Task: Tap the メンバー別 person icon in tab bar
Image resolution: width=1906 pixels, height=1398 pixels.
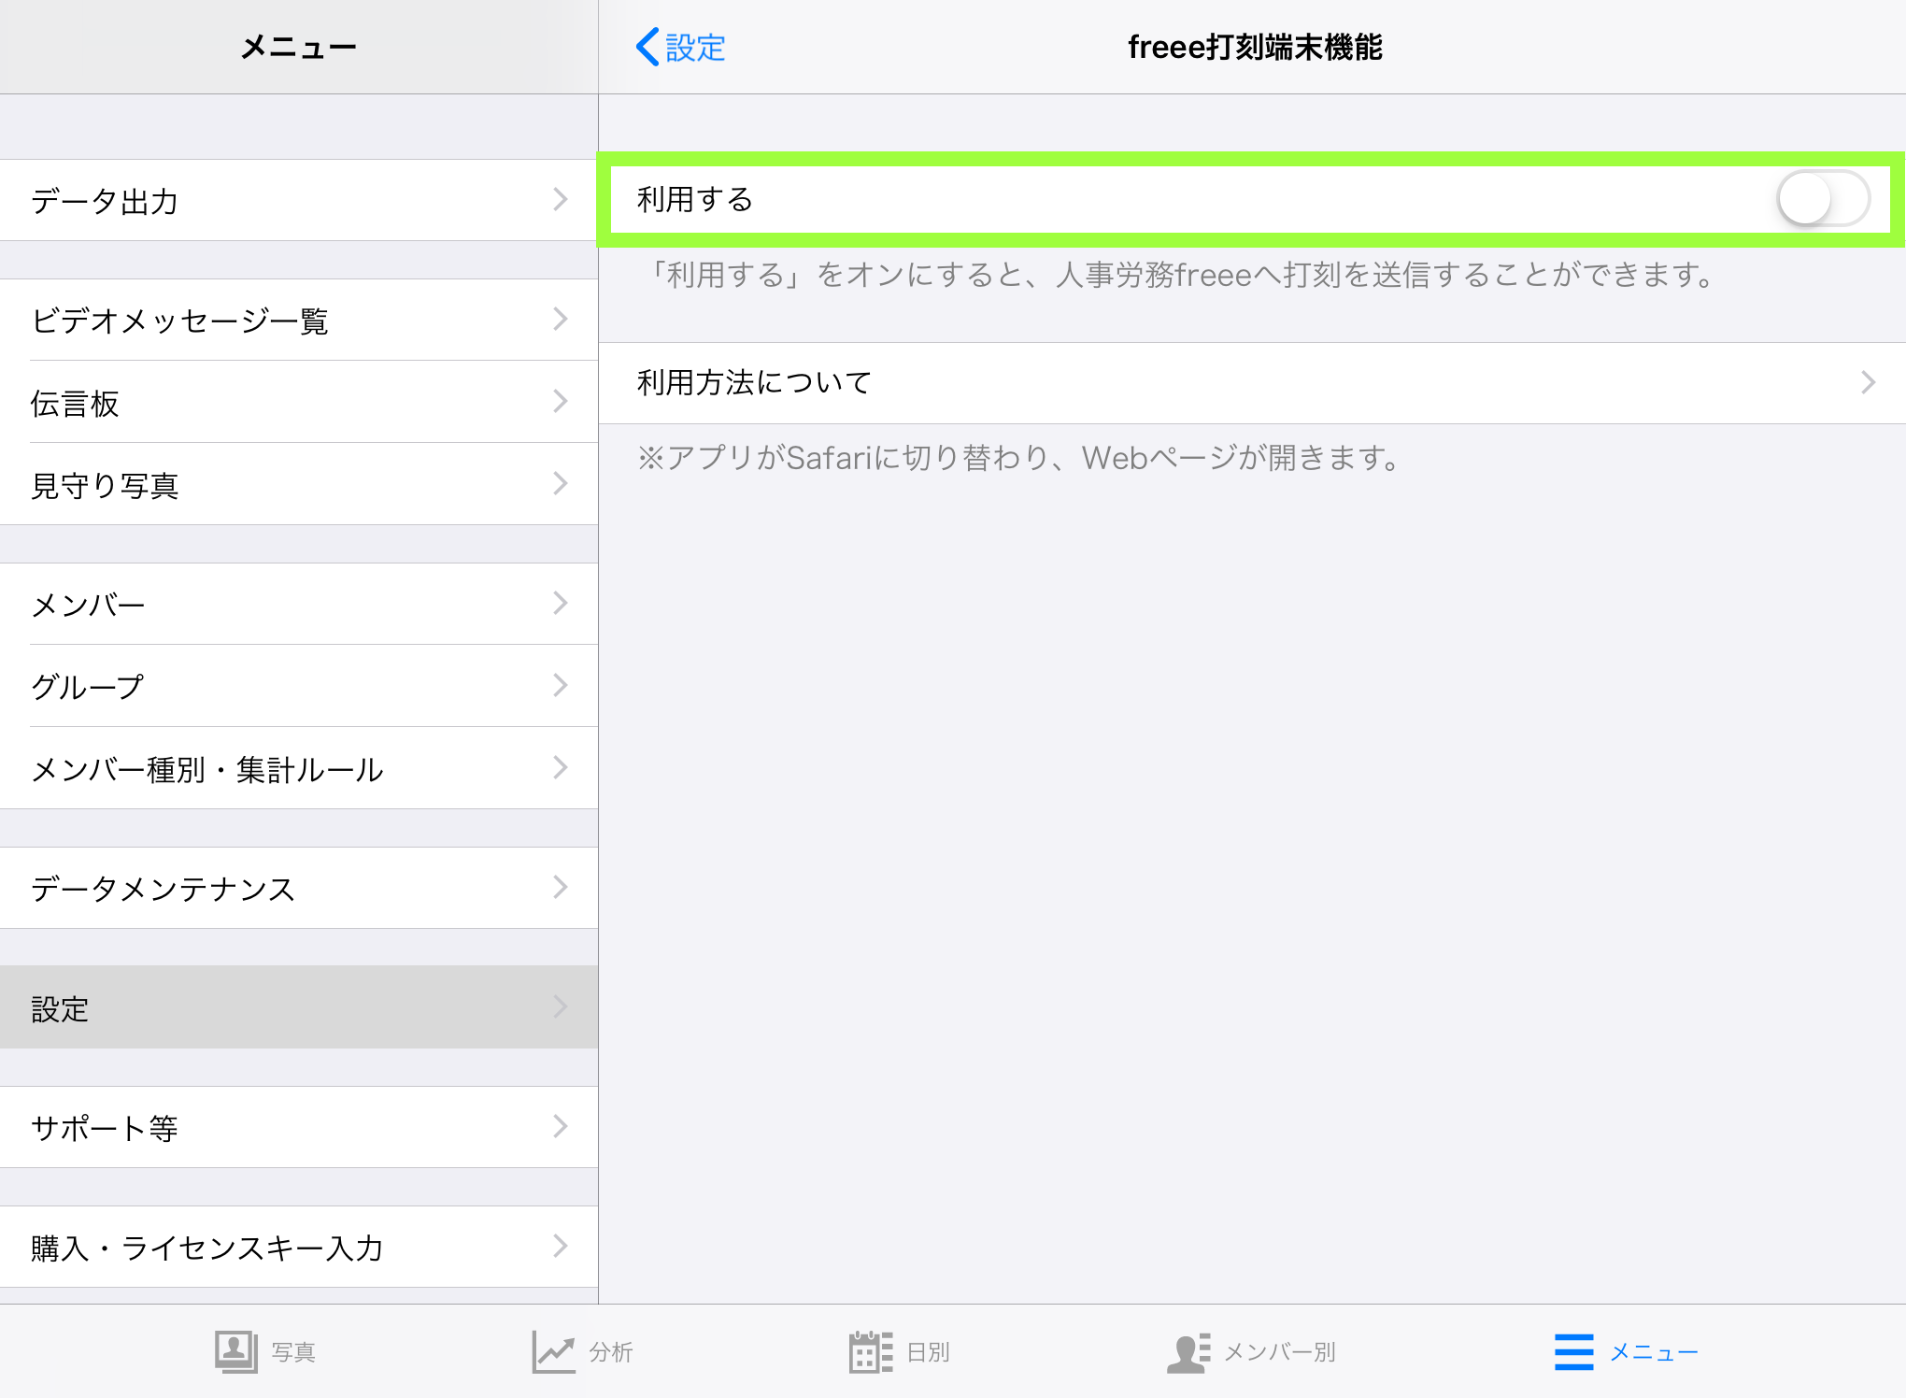Action: coord(1188,1352)
